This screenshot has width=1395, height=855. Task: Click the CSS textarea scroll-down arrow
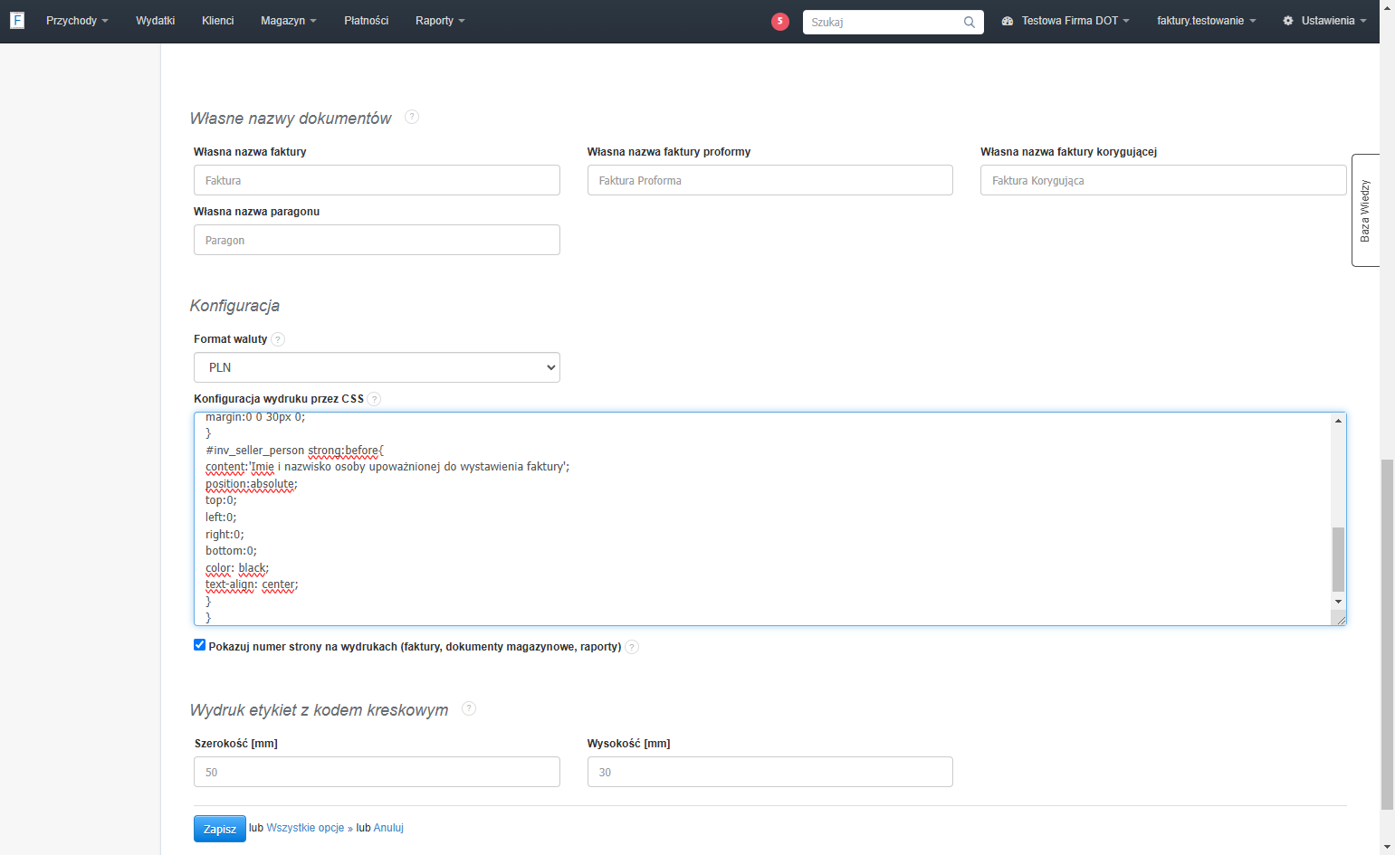1338,602
